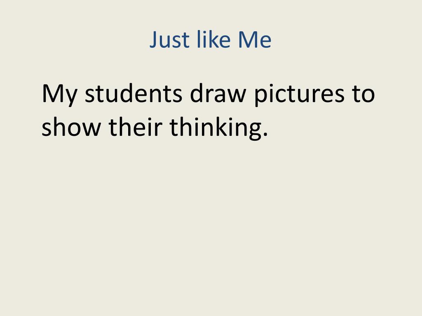Click the word "Just" in the title
422x316 pixels.
pyautogui.click(x=169, y=39)
